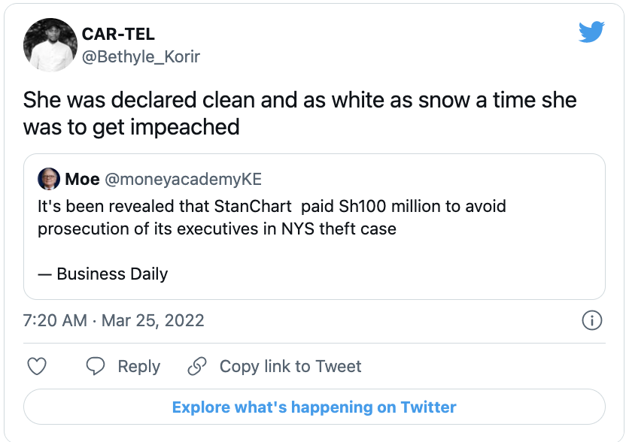Click the 'prosecution of its executives' line
This screenshot has height=442, width=626.
coord(217,229)
